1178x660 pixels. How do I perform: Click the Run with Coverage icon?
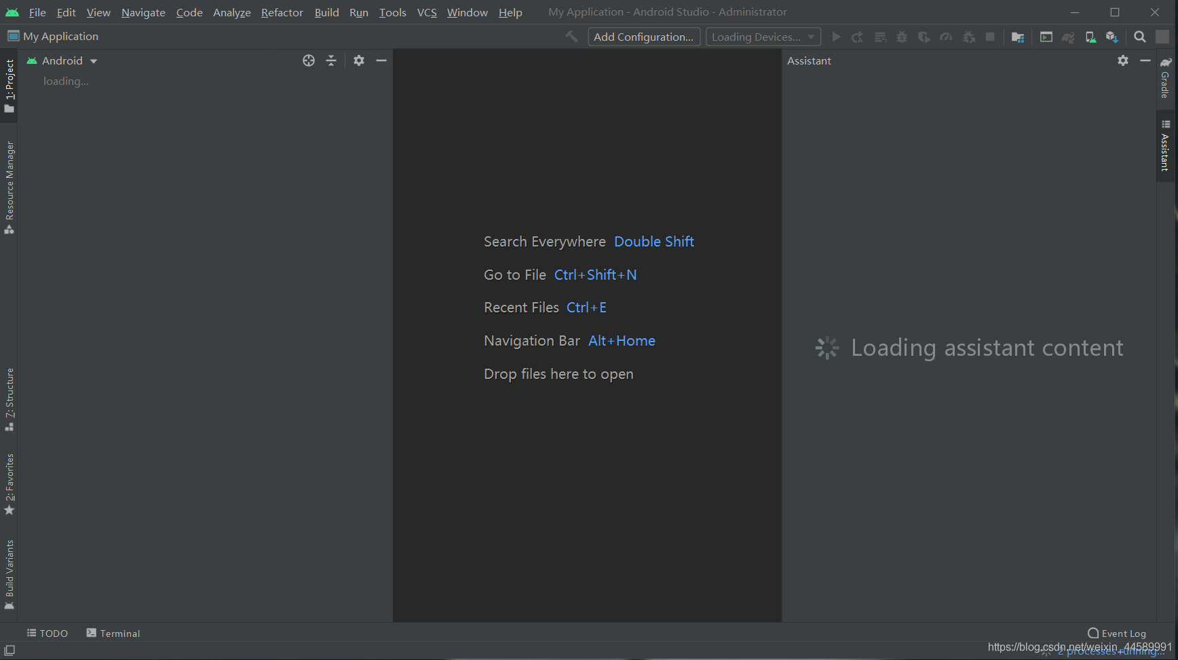point(924,37)
